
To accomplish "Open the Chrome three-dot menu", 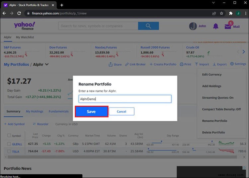I will coord(246,13).
